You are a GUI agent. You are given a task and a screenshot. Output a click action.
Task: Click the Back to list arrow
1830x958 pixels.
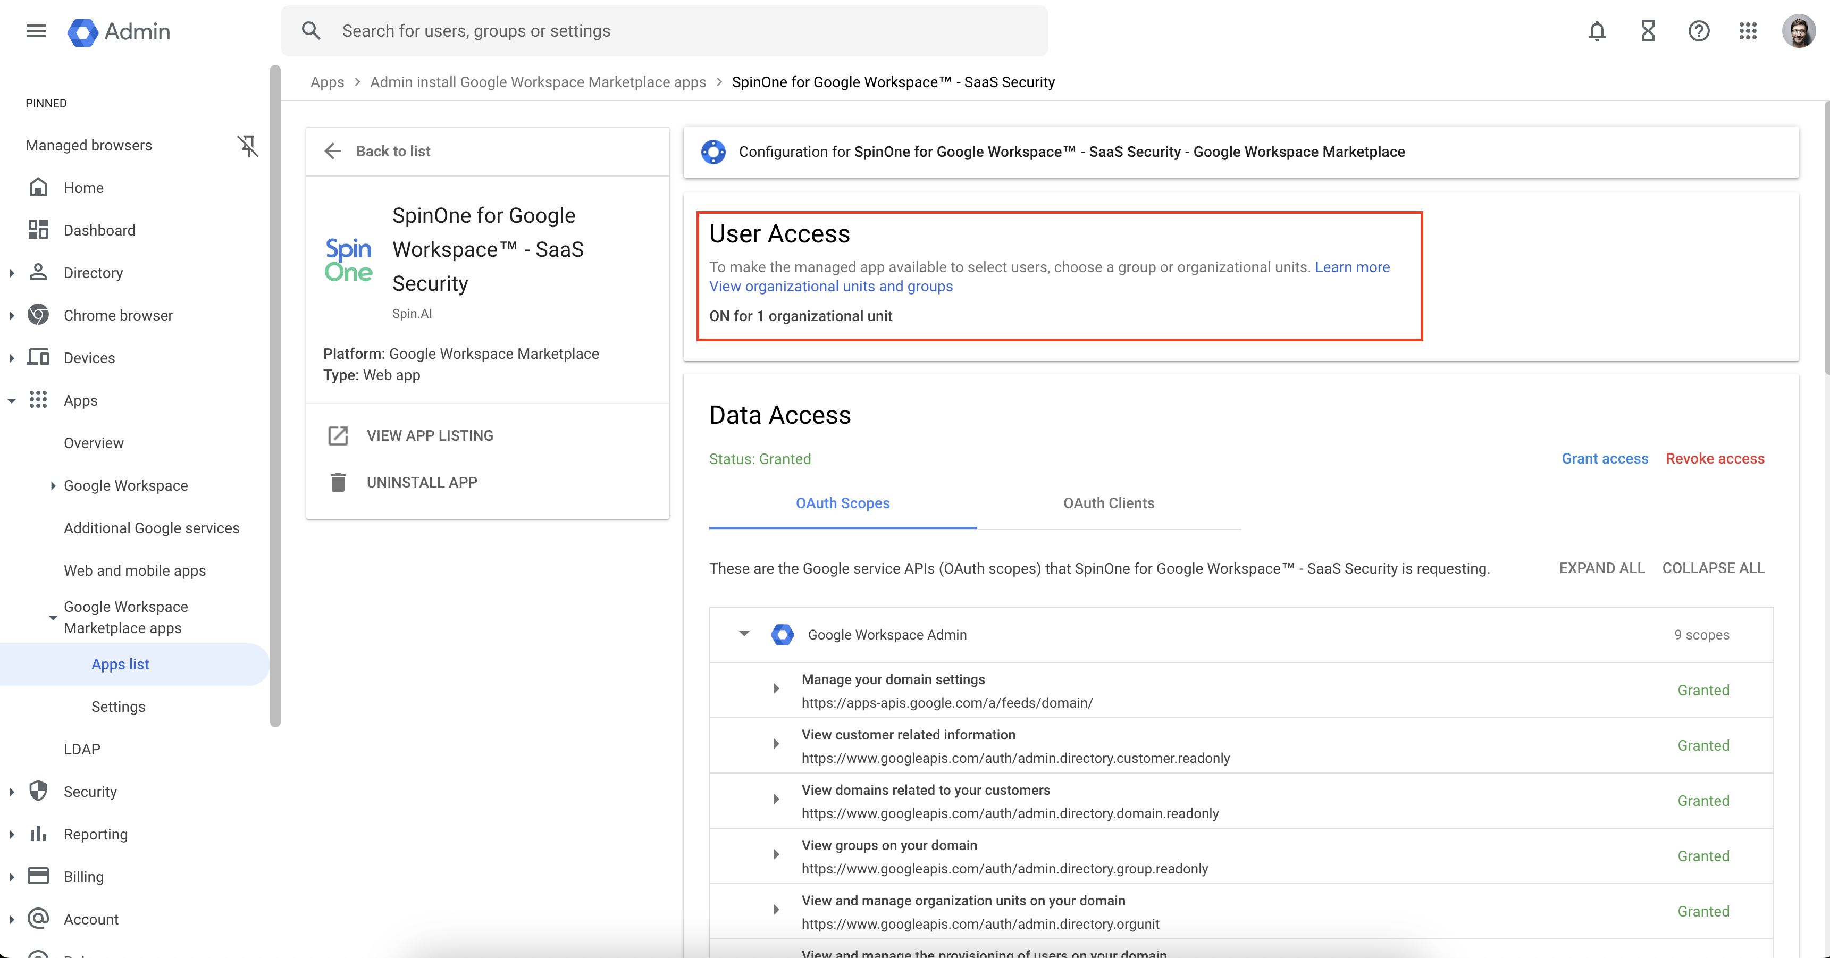coord(333,152)
